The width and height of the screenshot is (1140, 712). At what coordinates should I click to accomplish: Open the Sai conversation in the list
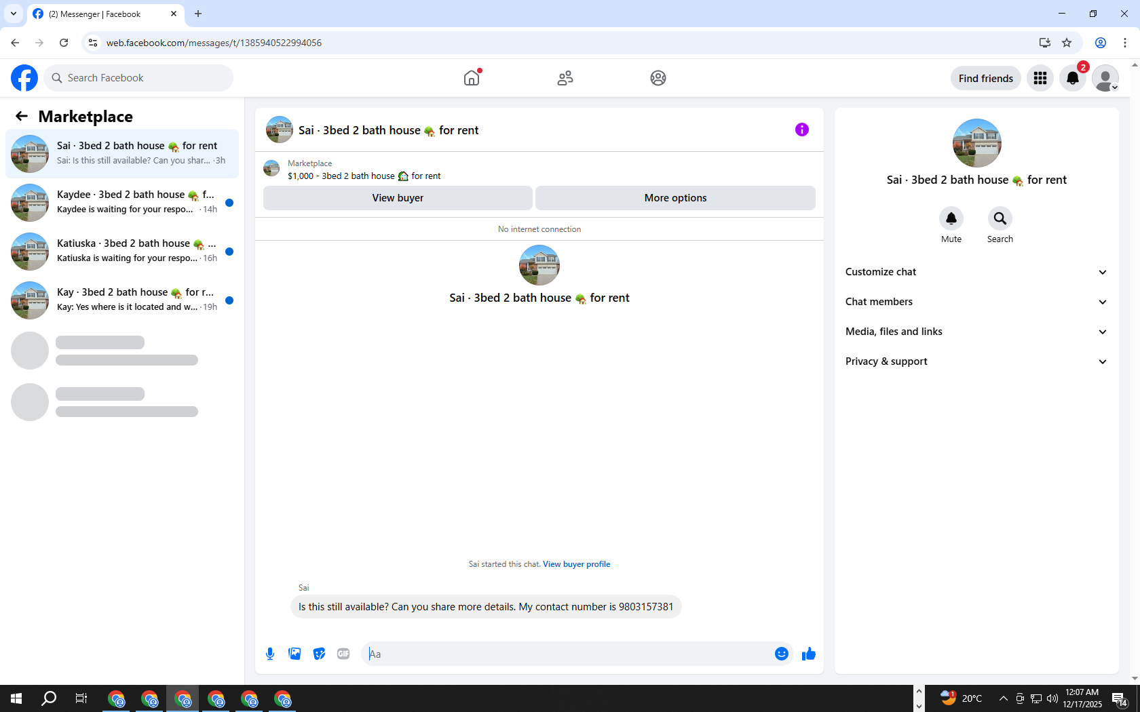[x=122, y=154]
